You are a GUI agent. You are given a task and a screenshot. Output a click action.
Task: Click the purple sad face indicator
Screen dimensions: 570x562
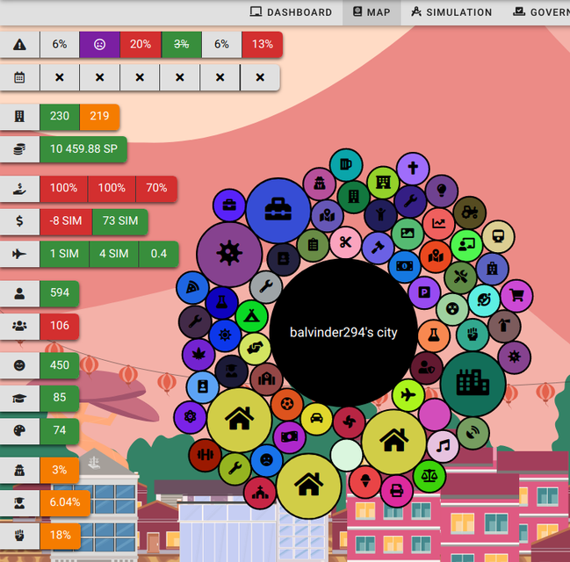point(99,45)
